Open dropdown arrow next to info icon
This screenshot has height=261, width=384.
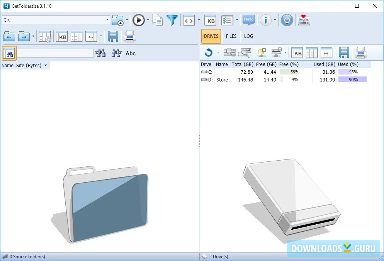275,20
